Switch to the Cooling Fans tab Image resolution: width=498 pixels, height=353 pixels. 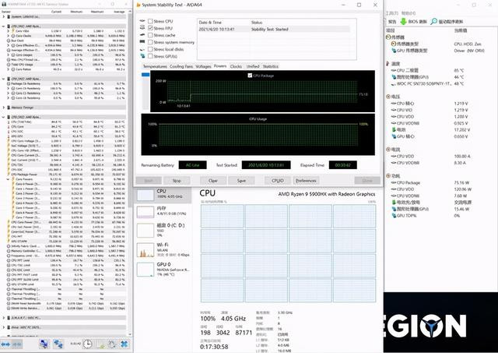(x=181, y=66)
